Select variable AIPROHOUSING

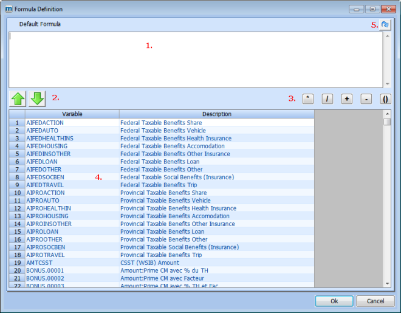[47, 216]
